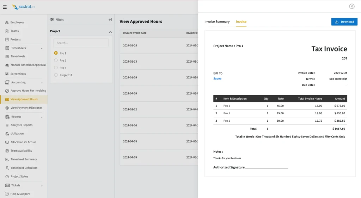This screenshot has width=361, height=198.
Task: Click the 2024-03-12 start date row
Action: coord(130,109)
